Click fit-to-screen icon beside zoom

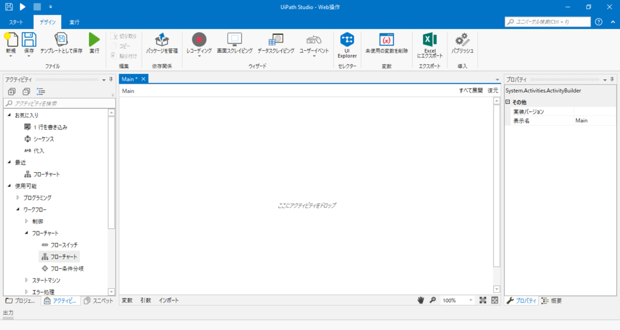483,300
